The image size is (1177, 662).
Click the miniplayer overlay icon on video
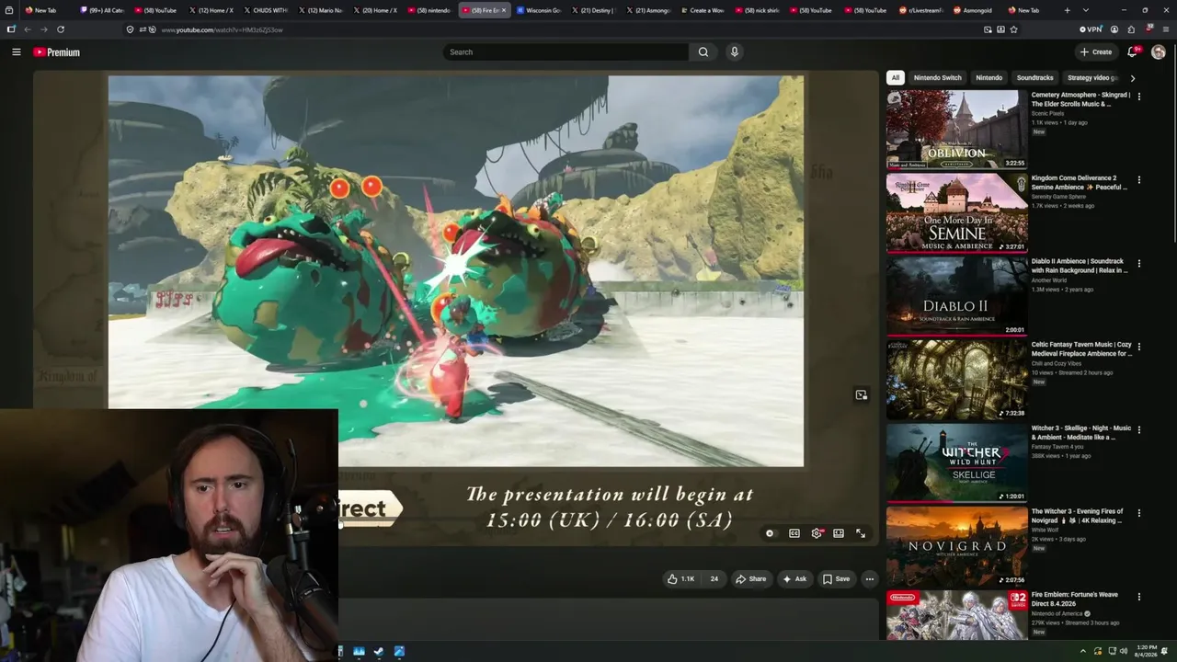(x=861, y=395)
